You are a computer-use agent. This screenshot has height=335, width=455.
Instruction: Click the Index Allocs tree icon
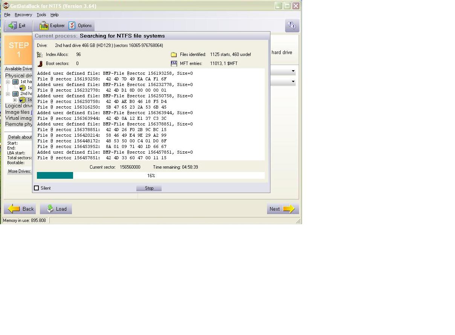click(x=40, y=54)
